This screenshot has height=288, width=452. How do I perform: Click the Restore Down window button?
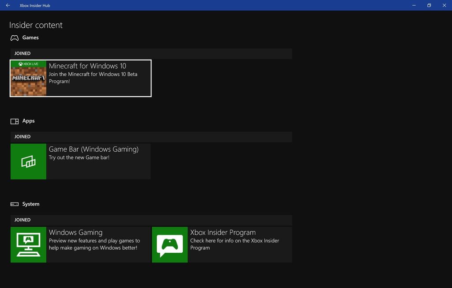click(x=429, y=5)
